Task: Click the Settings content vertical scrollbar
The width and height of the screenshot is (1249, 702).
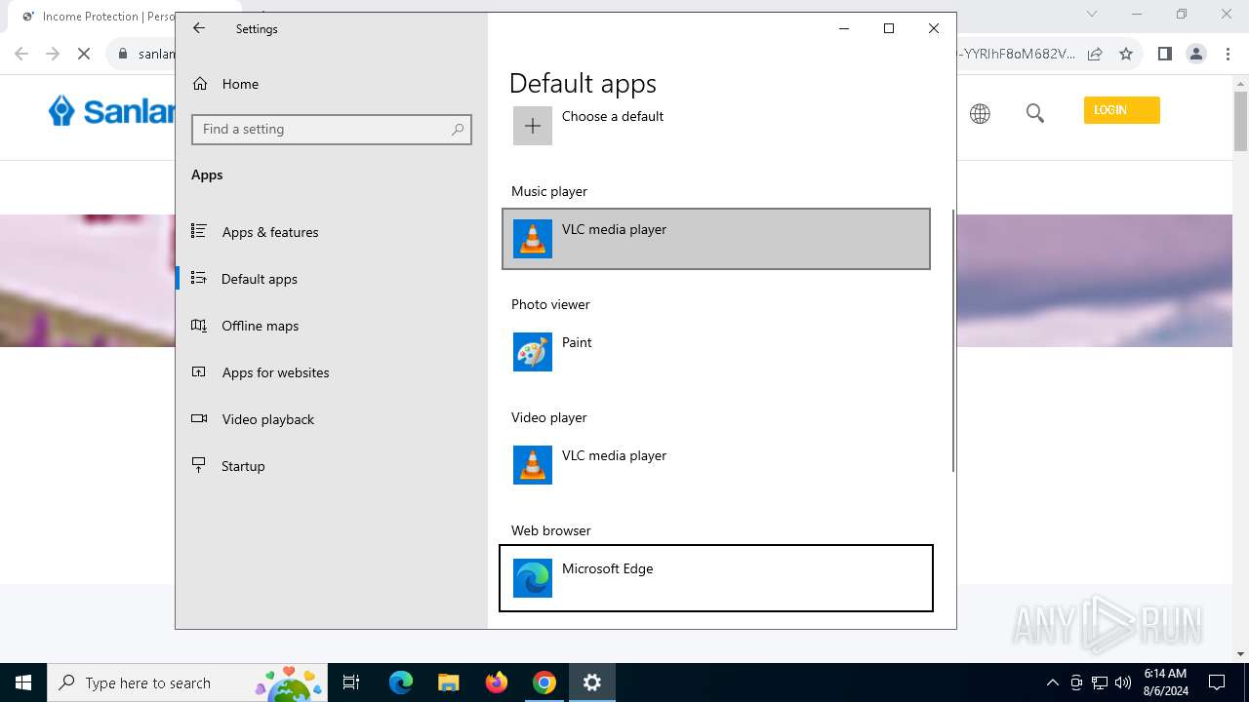Action: pyautogui.click(x=952, y=340)
